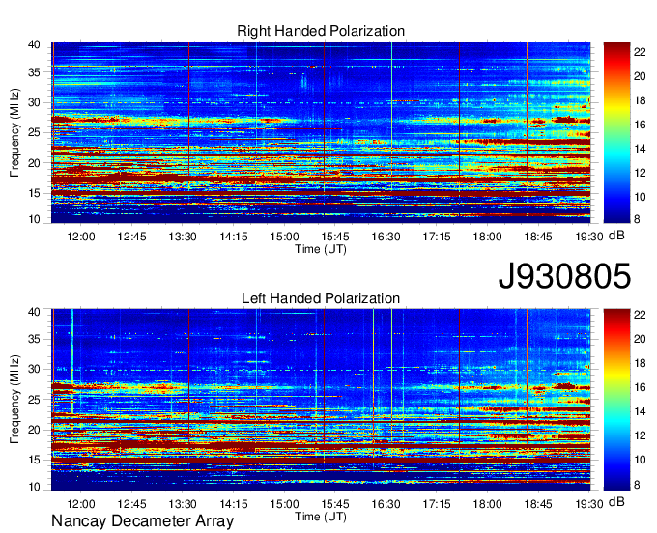Screen dimensions: 657x533
Task: Click the 15:00 time tick of the left-handed plot
Action: 284,504
